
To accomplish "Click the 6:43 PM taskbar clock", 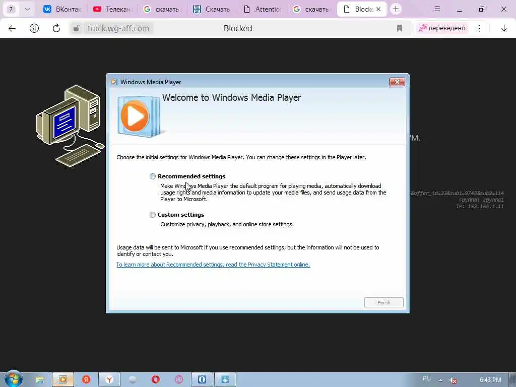I will point(490,380).
